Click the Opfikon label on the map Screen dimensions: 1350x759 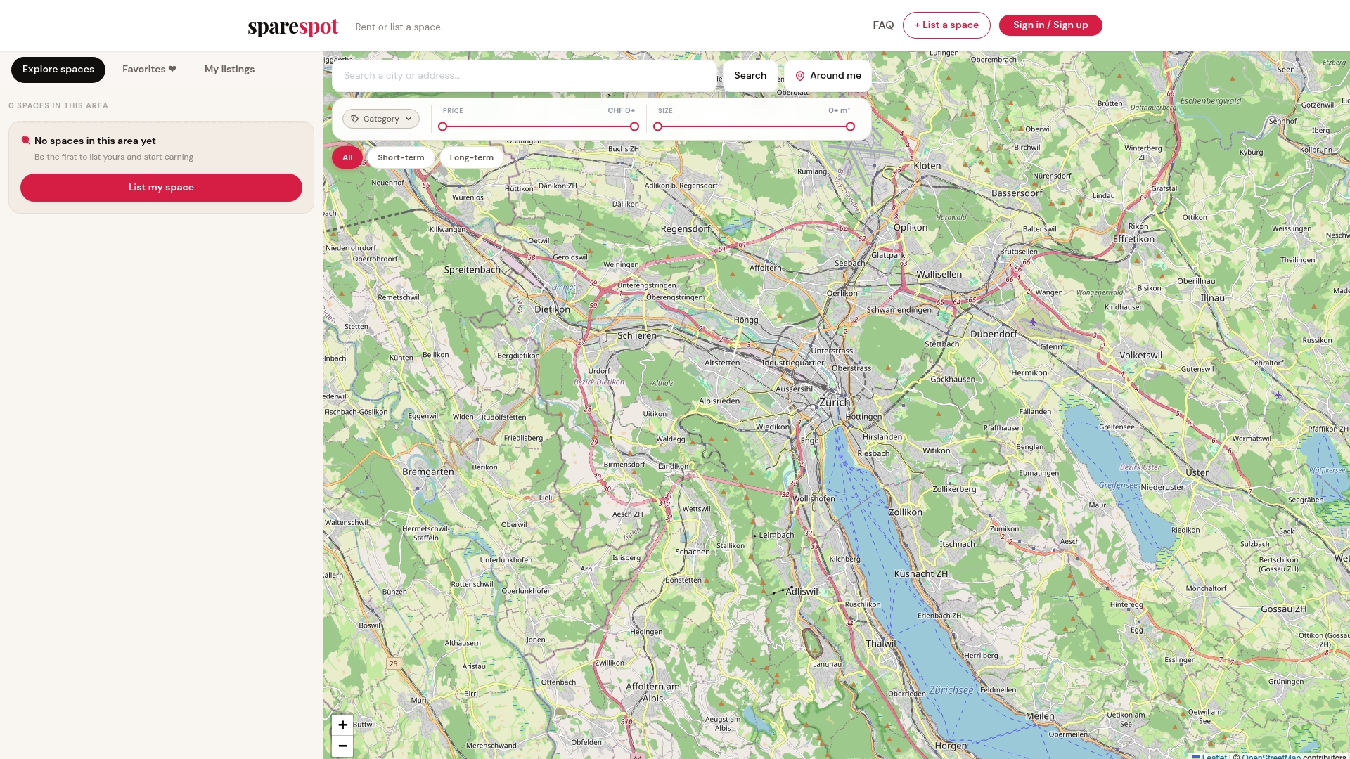tap(911, 228)
